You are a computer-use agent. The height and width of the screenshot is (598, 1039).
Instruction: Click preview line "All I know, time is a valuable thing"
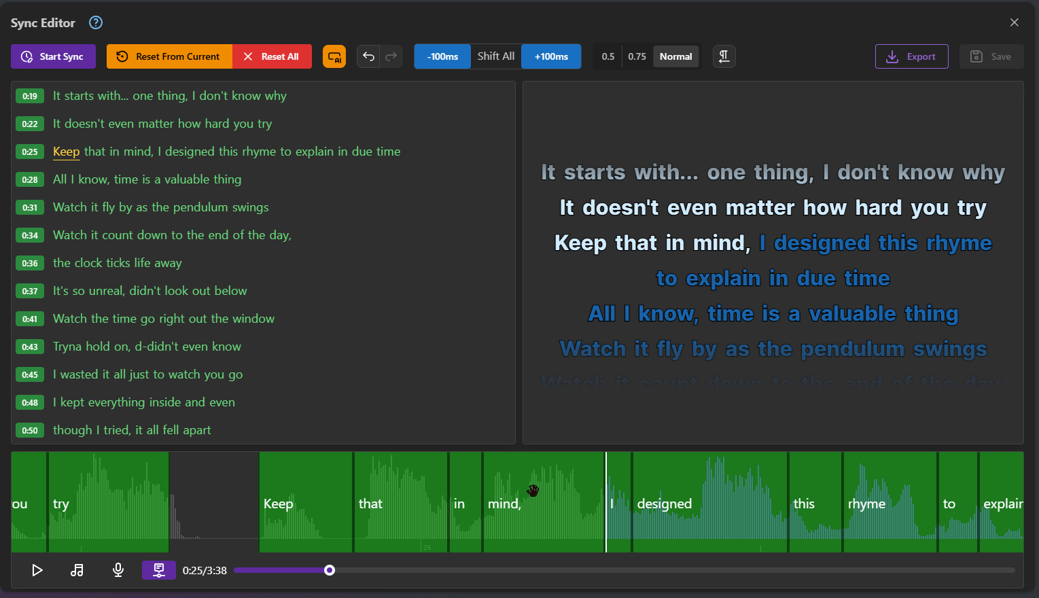(x=773, y=313)
